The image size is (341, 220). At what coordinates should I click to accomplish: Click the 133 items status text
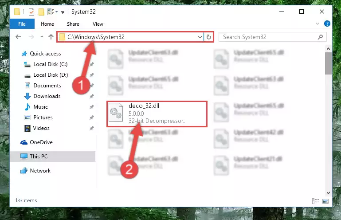[26, 200]
